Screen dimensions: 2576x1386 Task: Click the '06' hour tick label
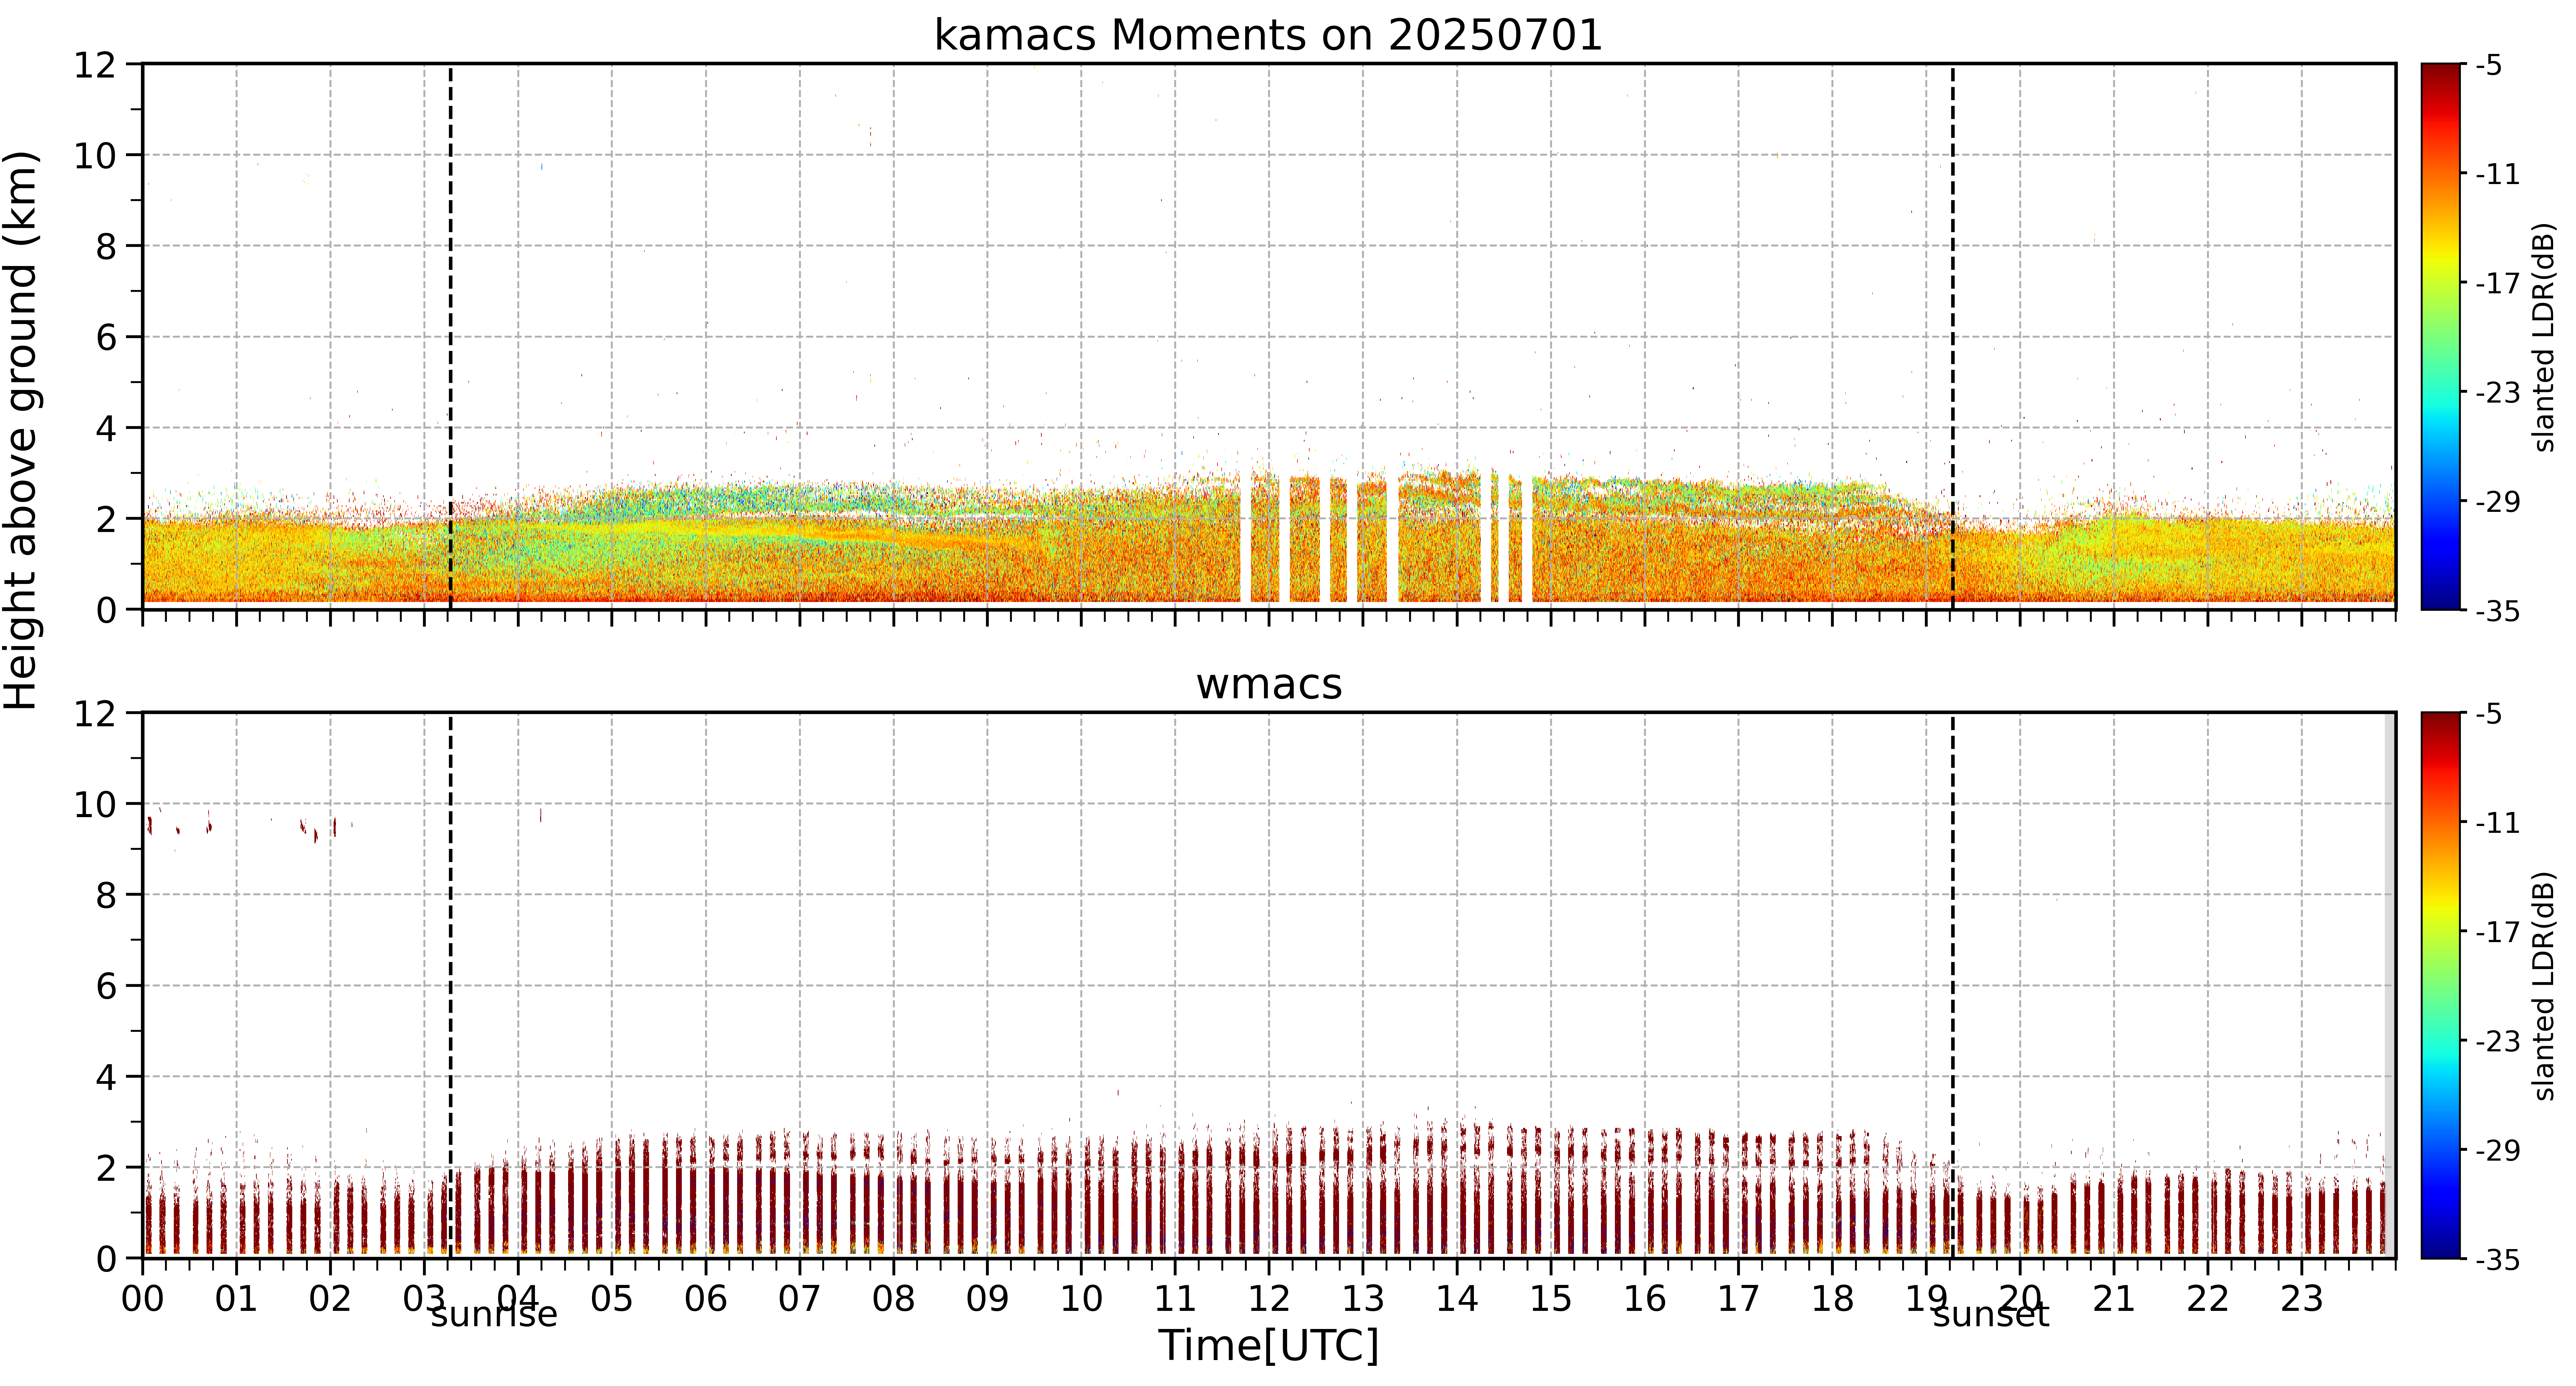[706, 1299]
